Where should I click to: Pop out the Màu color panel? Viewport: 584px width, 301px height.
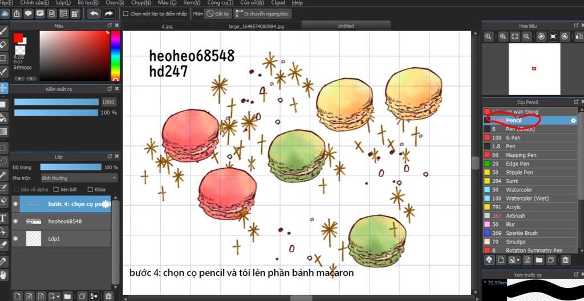109,25
